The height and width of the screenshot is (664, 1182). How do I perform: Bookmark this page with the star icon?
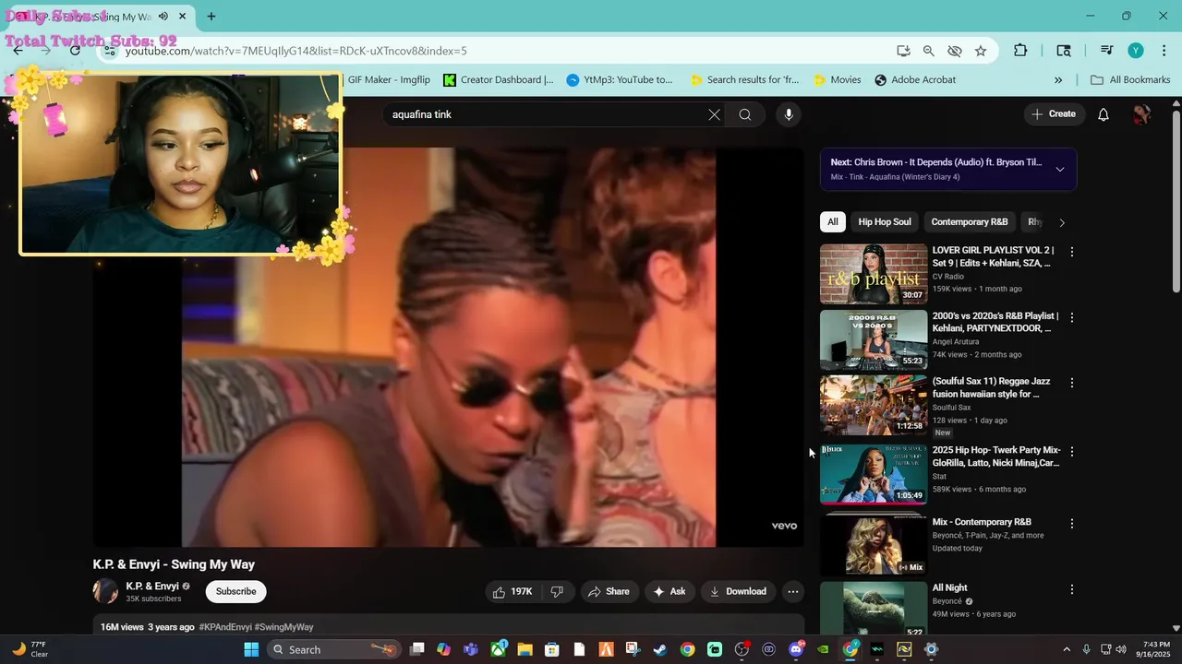coord(981,51)
